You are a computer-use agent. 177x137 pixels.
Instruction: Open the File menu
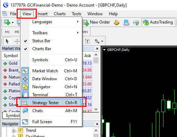click(x=13, y=14)
